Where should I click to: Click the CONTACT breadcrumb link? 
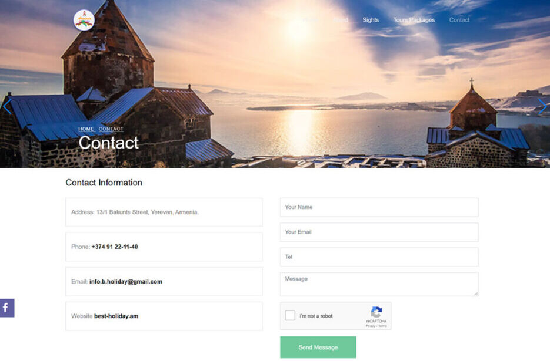111,129
